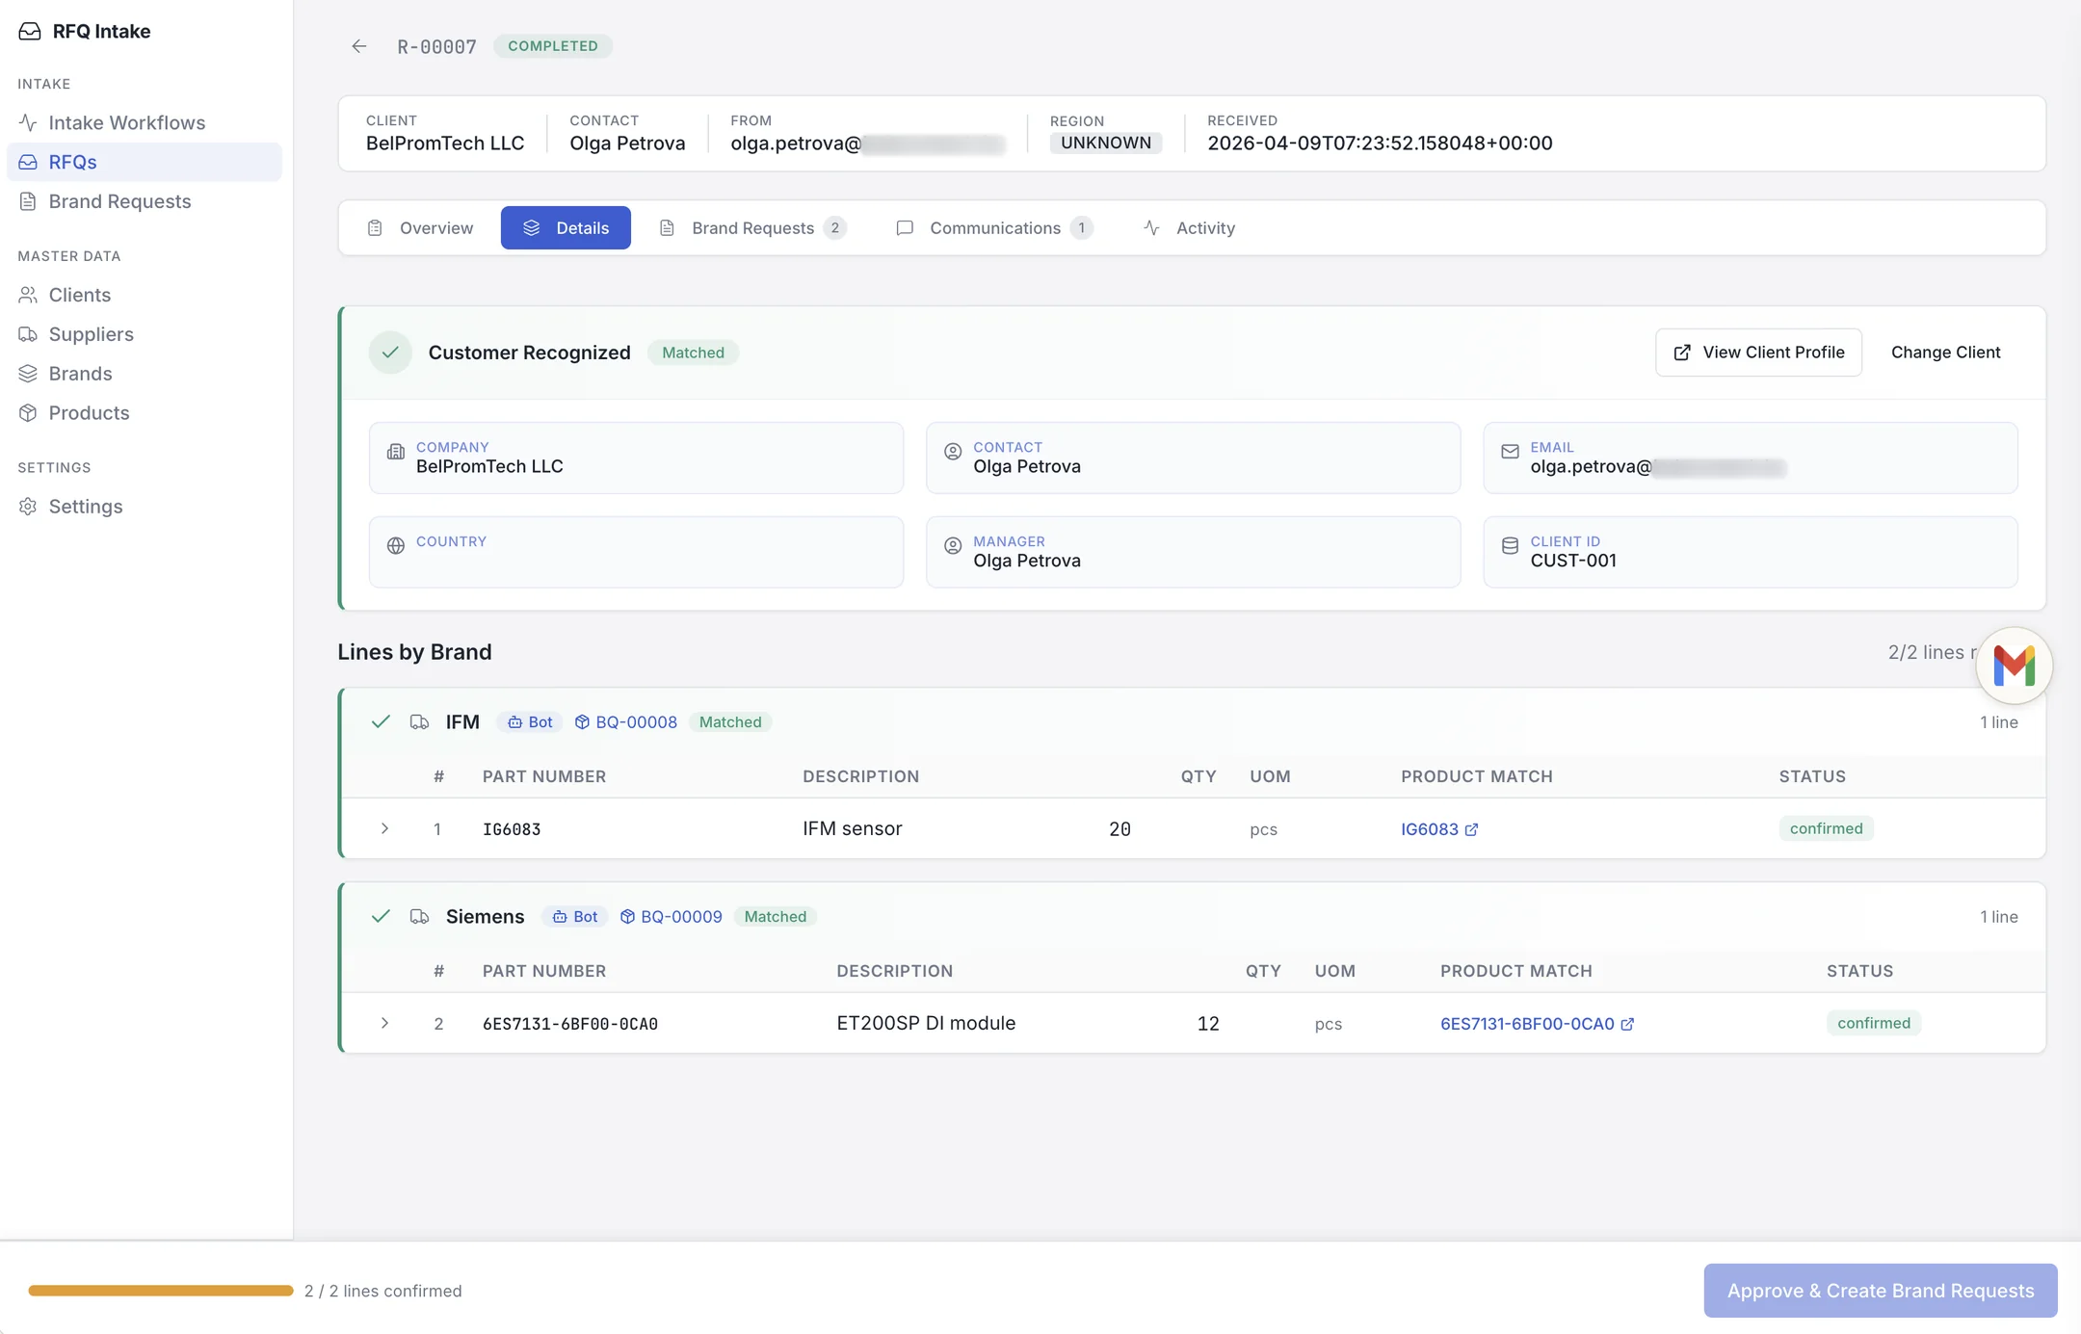Click the IFM supplier truck icon
The height and width of the screenshot is (1334, 2081).
[x=419, y=722]
